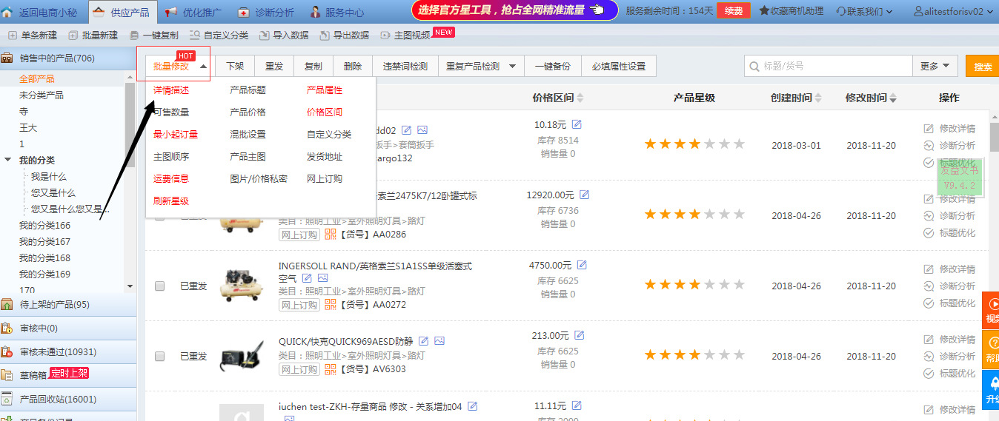This screenshot has height=421, width=999.
Task: Open 审核未通过(10931) in the sidebar
Action: click(68, 352)
